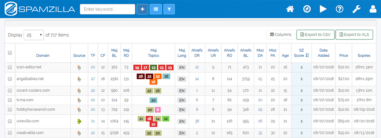Click the compass explore icon
Screen dimensions: 381x138
click(x=307, y=9)
